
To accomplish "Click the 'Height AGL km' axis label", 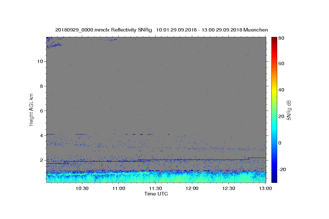I will tap(31, 109).
